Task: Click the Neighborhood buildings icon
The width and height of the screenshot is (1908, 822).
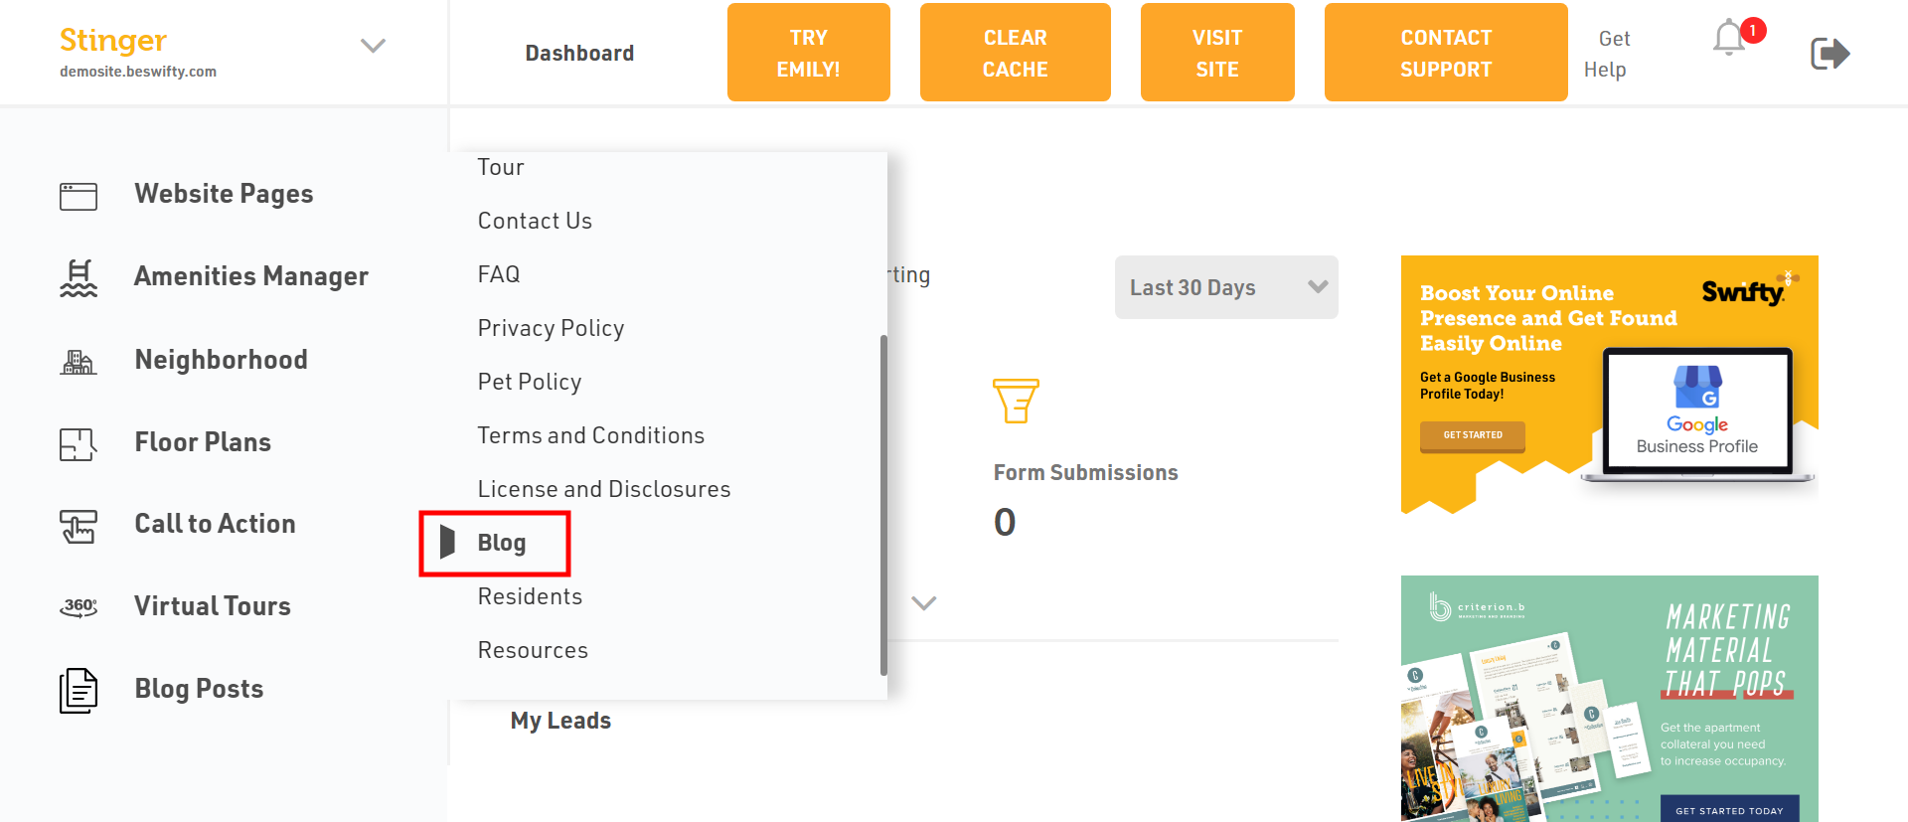Action: coord(79,362)
